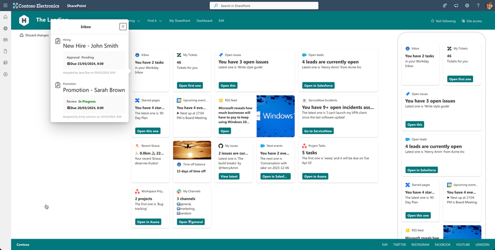495x250 pixels.
Task: Click the clipboard icon for Promotion task
Action: (x=58, y=85)
